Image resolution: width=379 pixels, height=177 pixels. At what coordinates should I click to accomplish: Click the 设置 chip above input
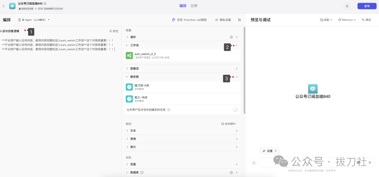pyautogui.click(x=270, y=151)
